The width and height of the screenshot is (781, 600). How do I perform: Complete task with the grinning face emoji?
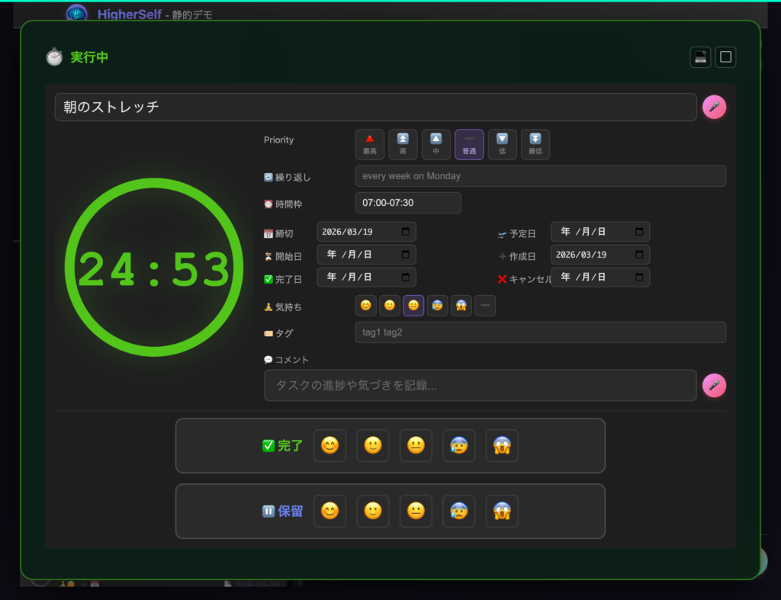[329, 446]
